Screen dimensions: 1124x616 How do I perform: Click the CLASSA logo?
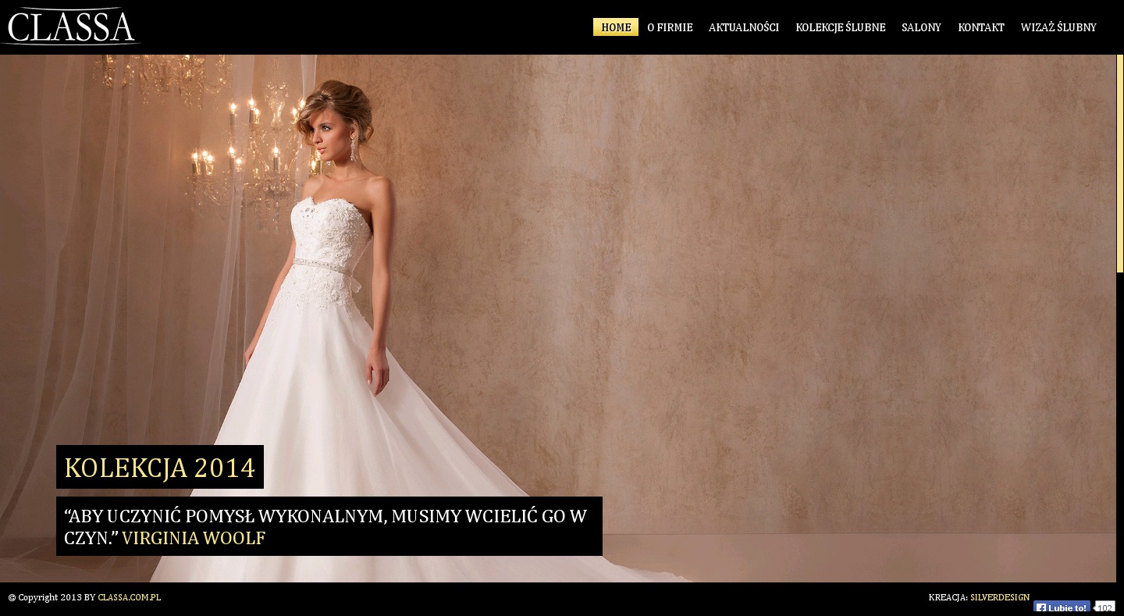click(70, 27)
